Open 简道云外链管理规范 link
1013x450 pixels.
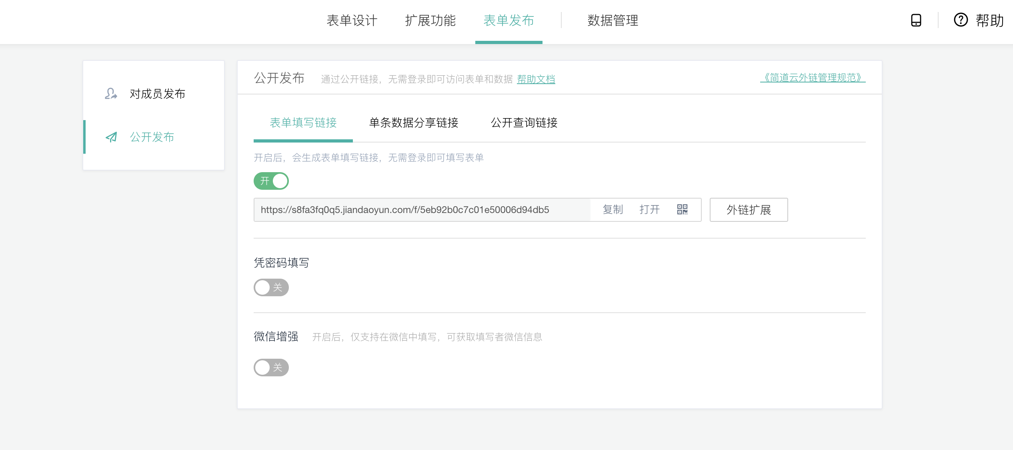(812, 78)
